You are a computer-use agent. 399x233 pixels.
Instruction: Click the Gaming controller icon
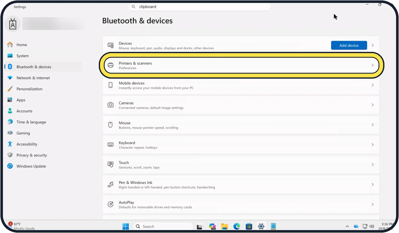10,133
